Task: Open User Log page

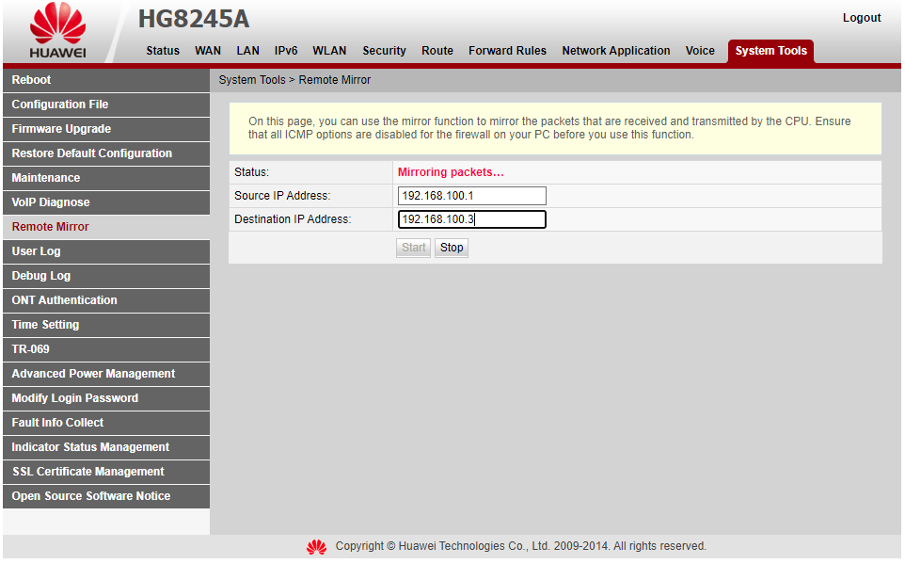Action: point(106,251)
